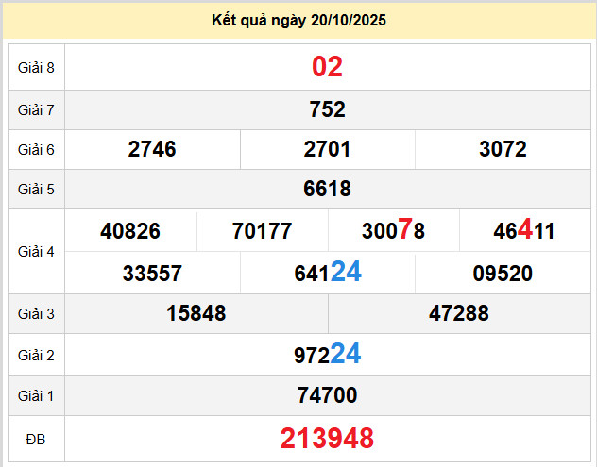597x467 pixels.
Task: Click the Giải 3 number 47288
Action: coord(459,313)
